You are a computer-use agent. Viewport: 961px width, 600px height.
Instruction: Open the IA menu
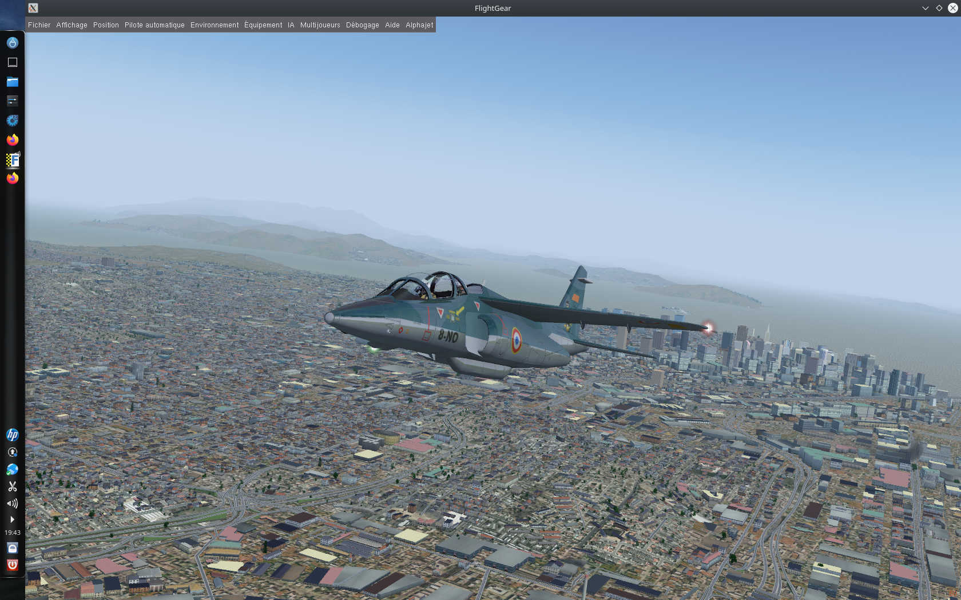point(291,25)
